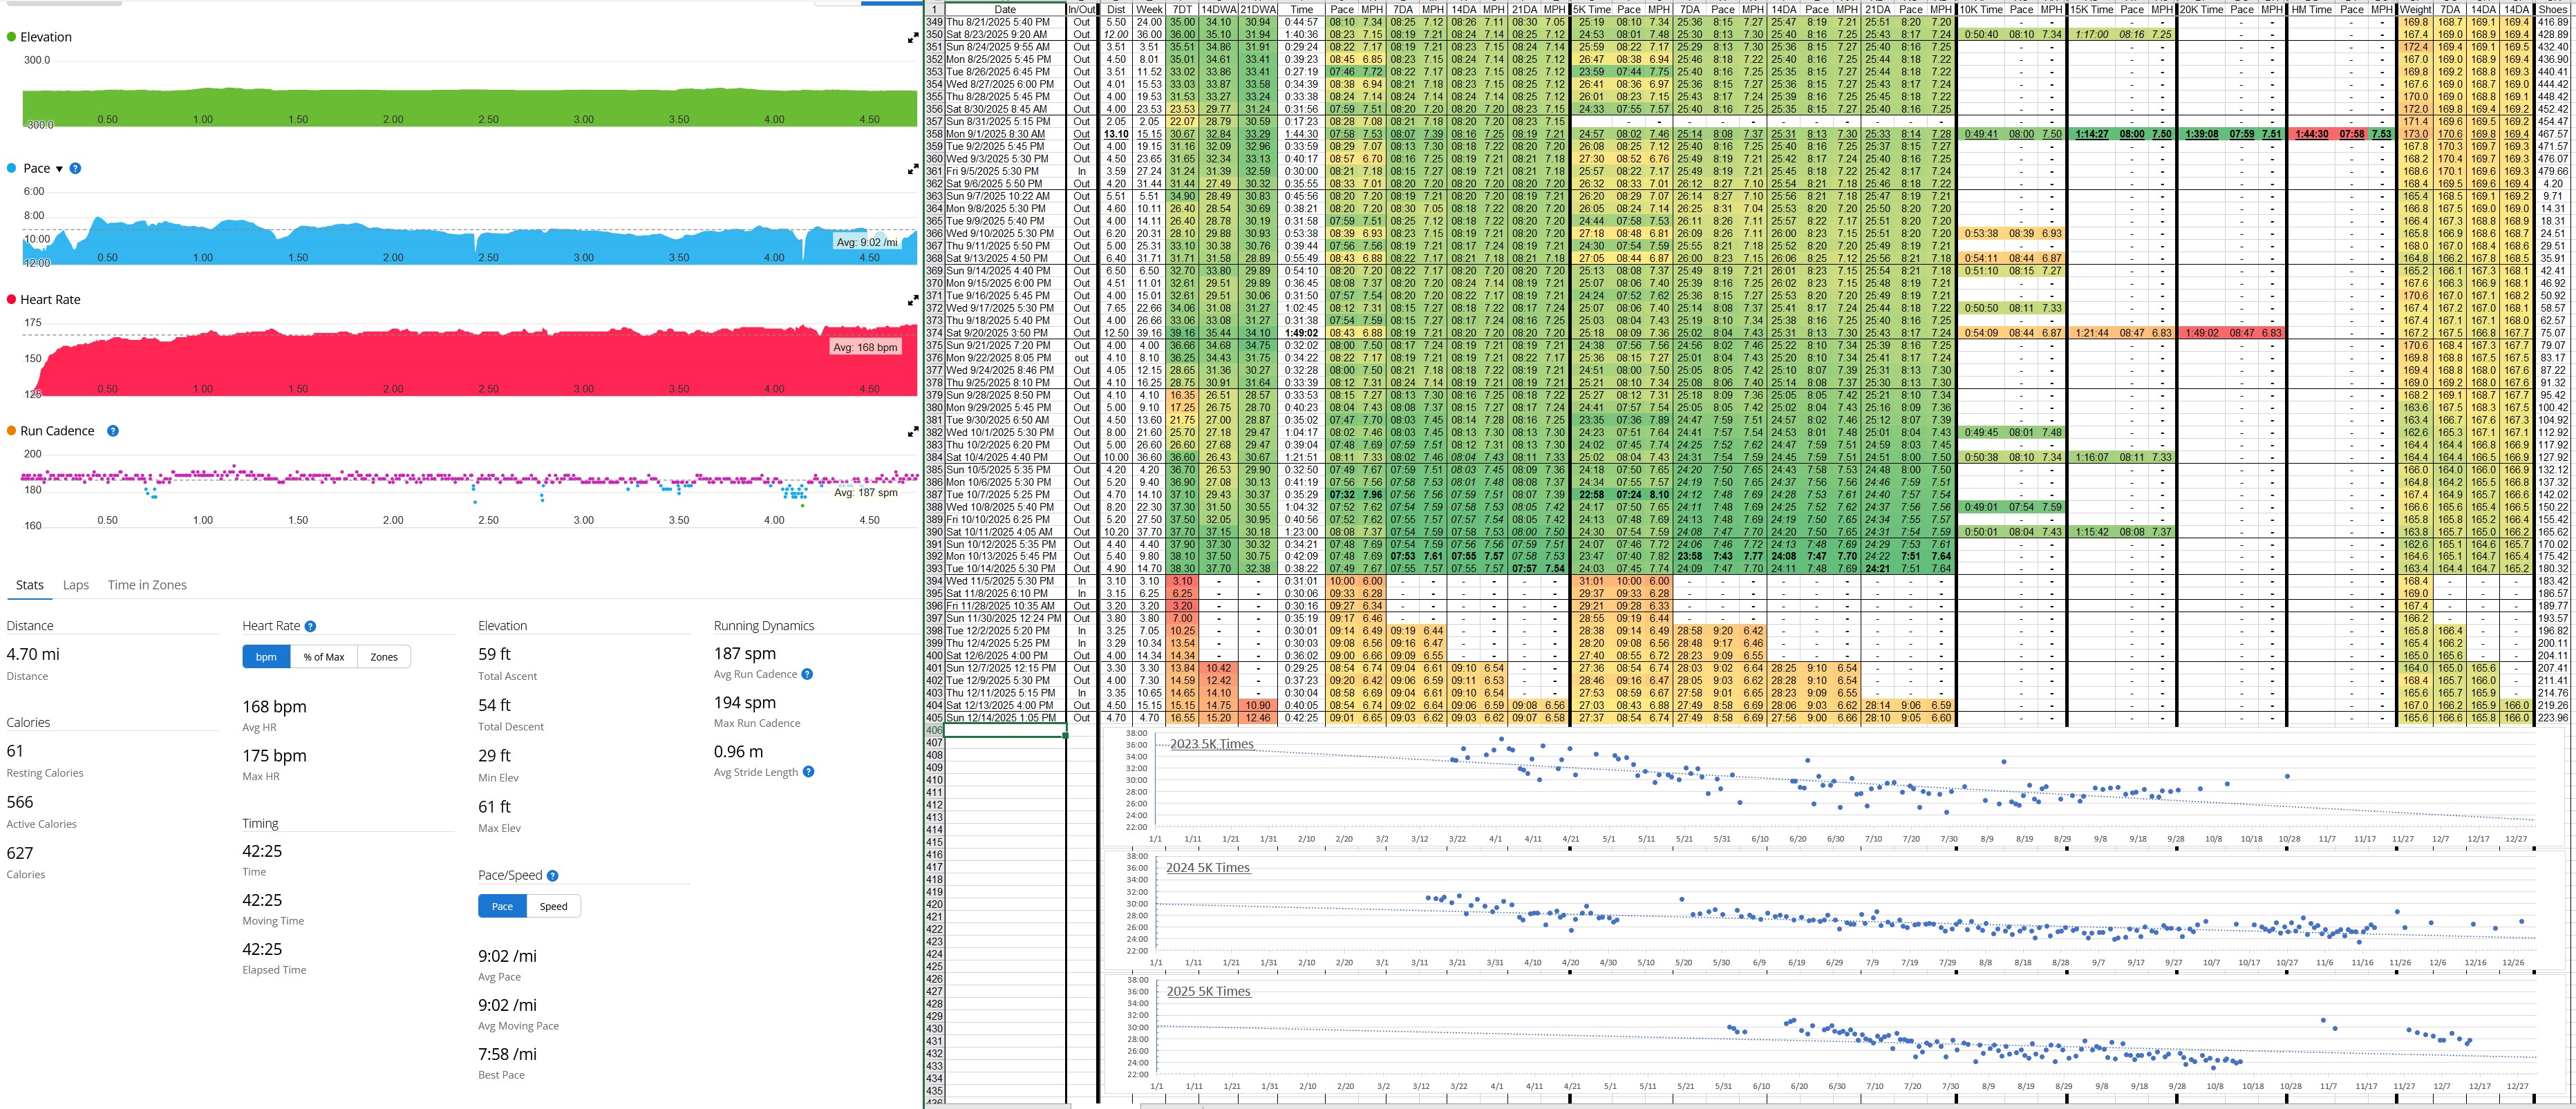Open the Time in Zones tab
This screenshot has width=2576, height=1109.
(x=147, y=585)
